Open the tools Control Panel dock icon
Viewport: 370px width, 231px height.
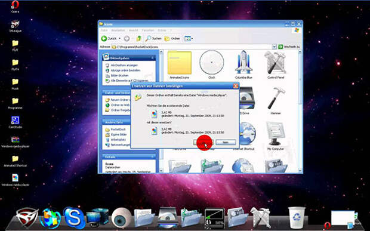point(261,217)
